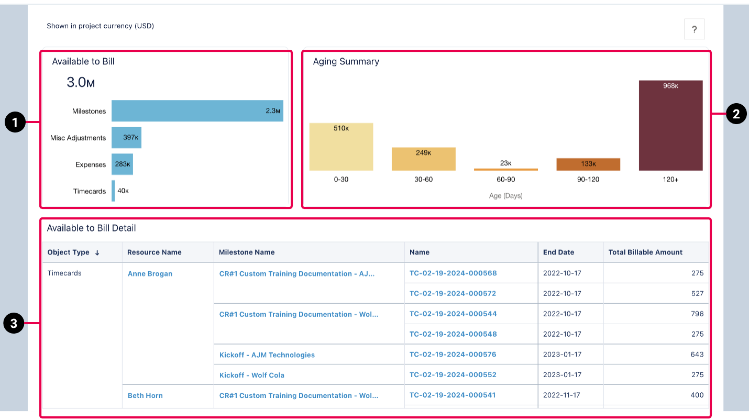Click the Resource Name column header

(154, 252)
